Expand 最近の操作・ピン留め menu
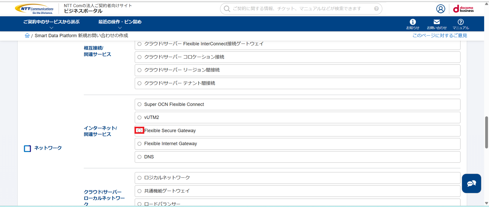Screen dimensions: 489x207 120,24
